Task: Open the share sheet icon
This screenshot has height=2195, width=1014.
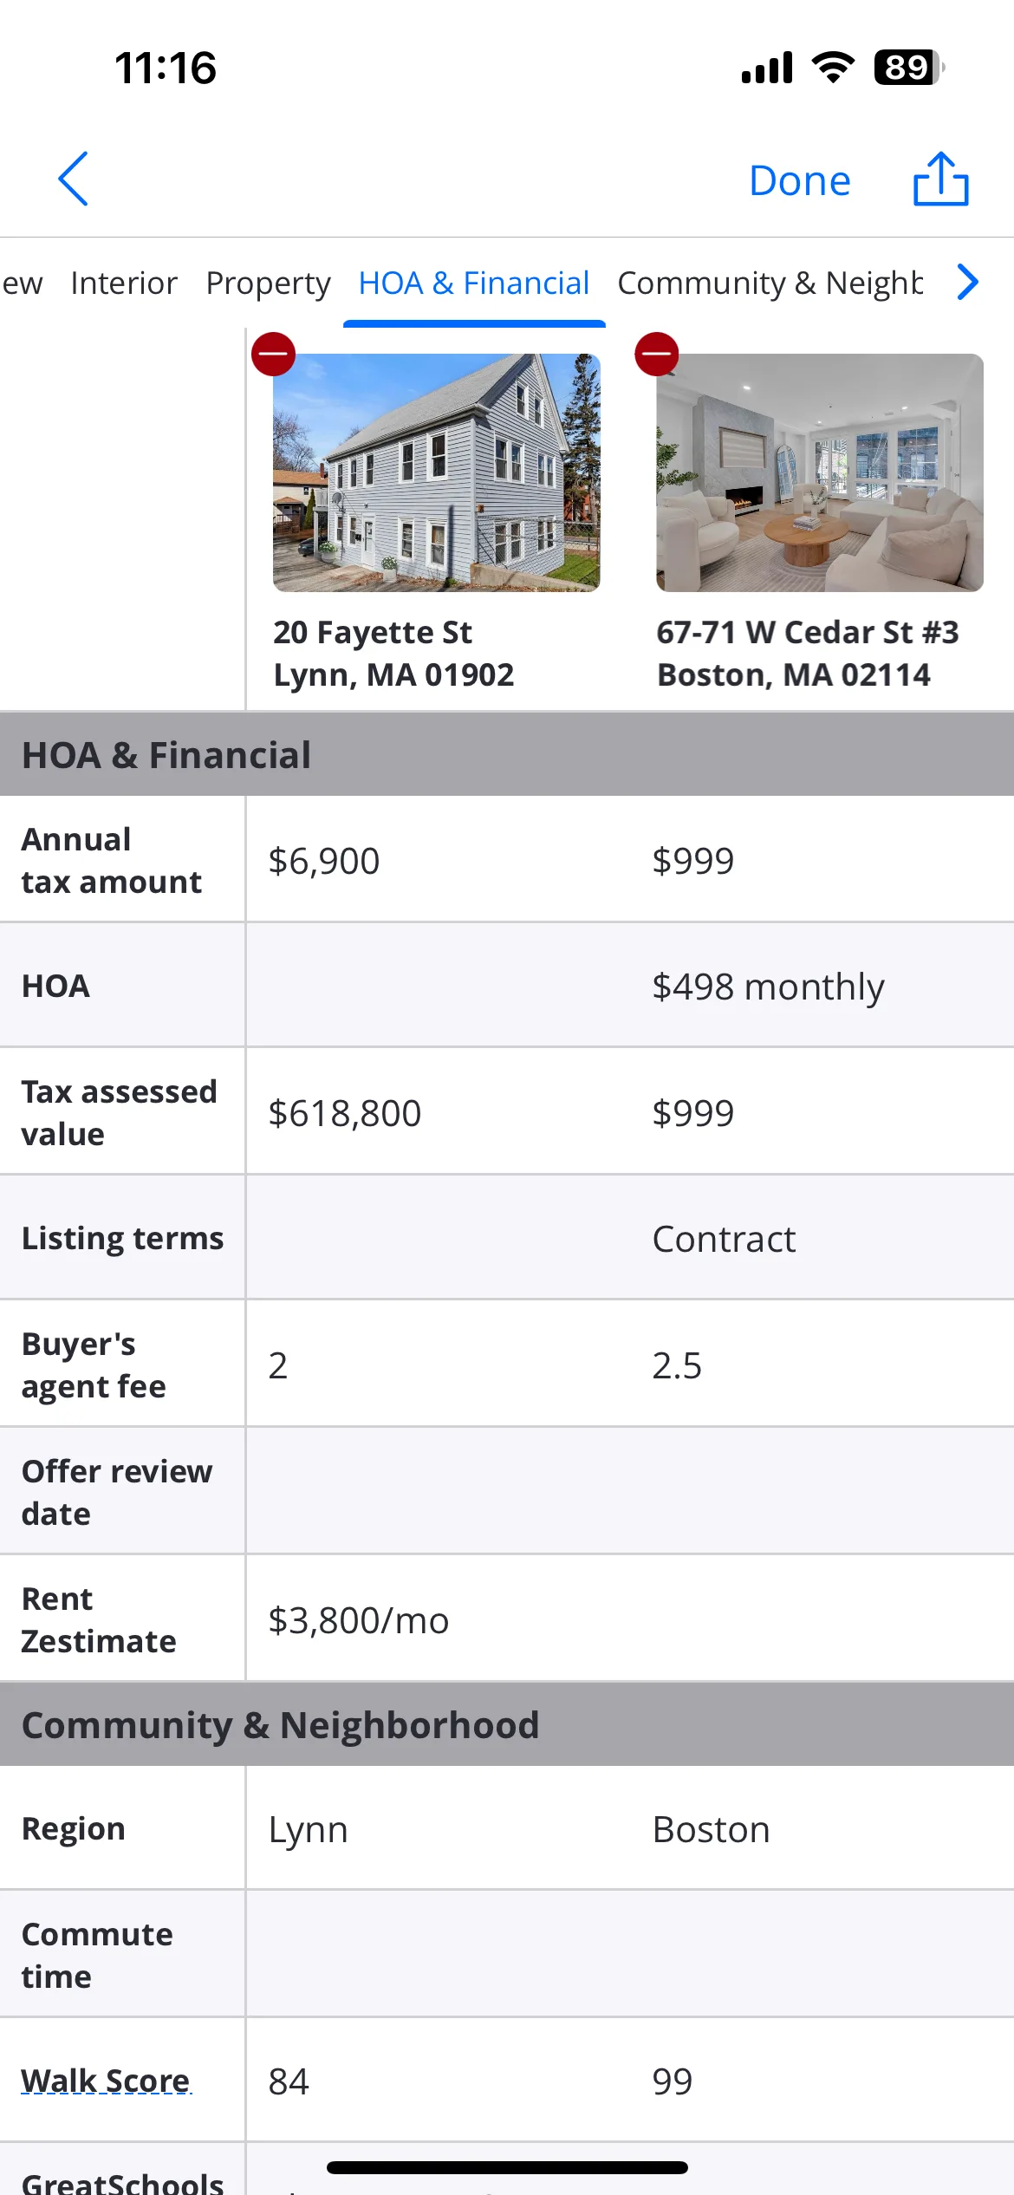Action: pos(940,179)
